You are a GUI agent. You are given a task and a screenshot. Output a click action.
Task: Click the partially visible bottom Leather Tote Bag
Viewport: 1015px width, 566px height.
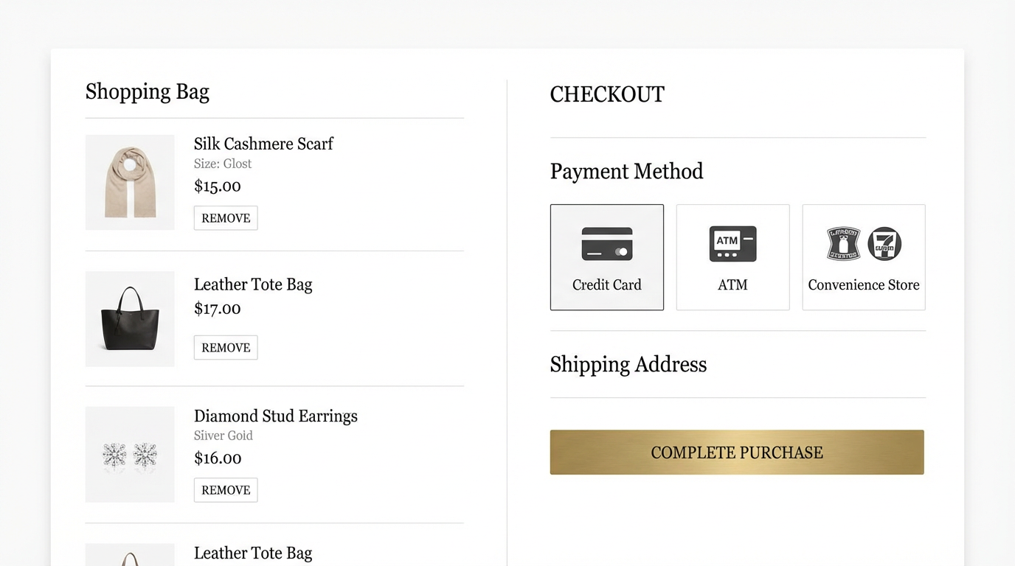(x=252, y=553)
